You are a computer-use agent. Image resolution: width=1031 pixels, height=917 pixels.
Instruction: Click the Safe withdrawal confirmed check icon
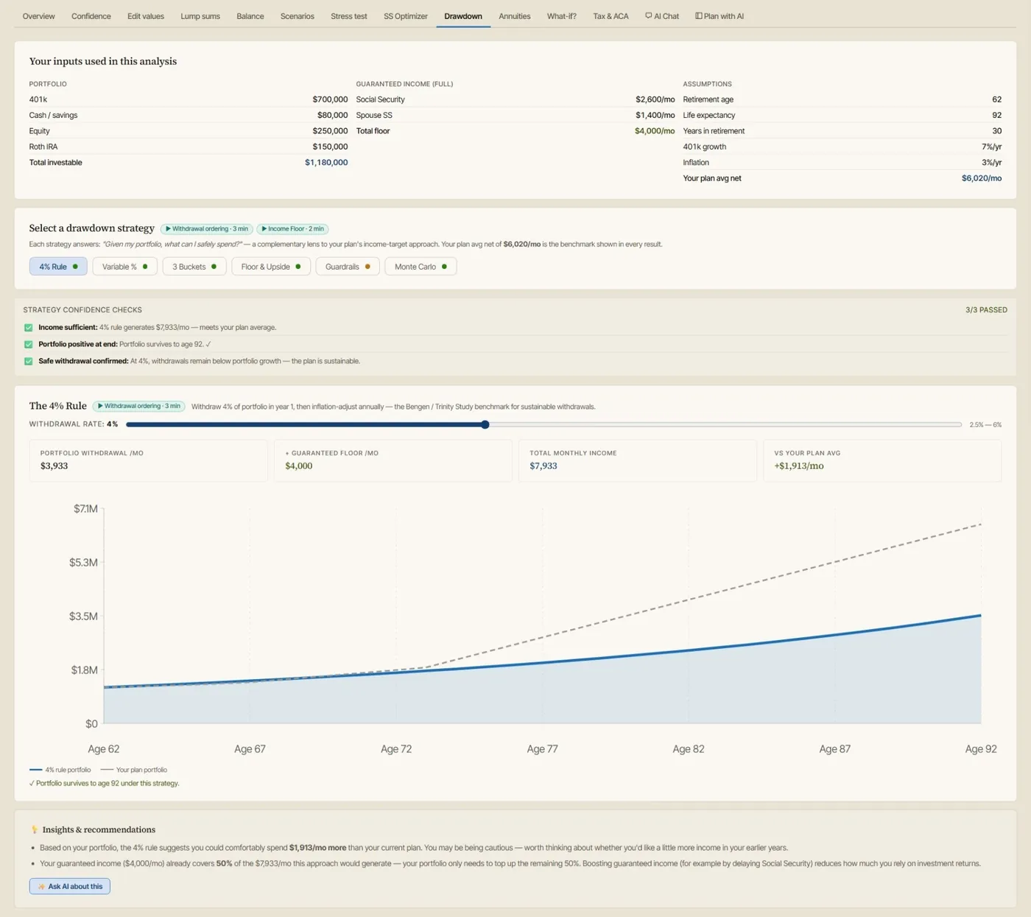29,362
